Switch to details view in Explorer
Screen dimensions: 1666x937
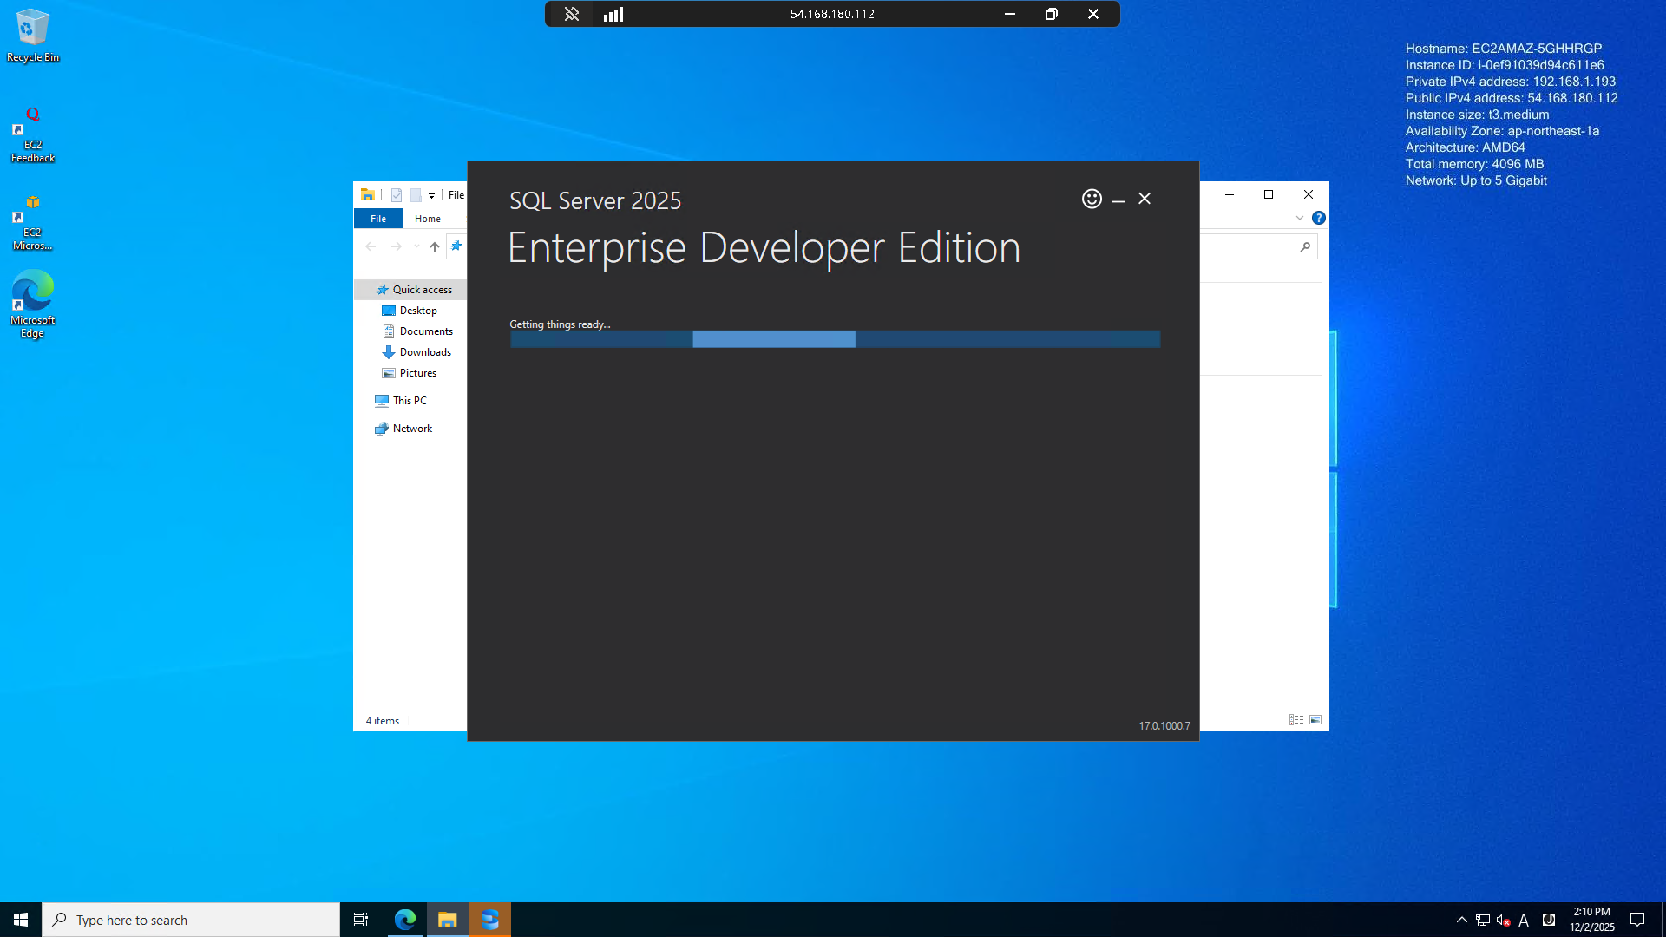coord(1295,720)
